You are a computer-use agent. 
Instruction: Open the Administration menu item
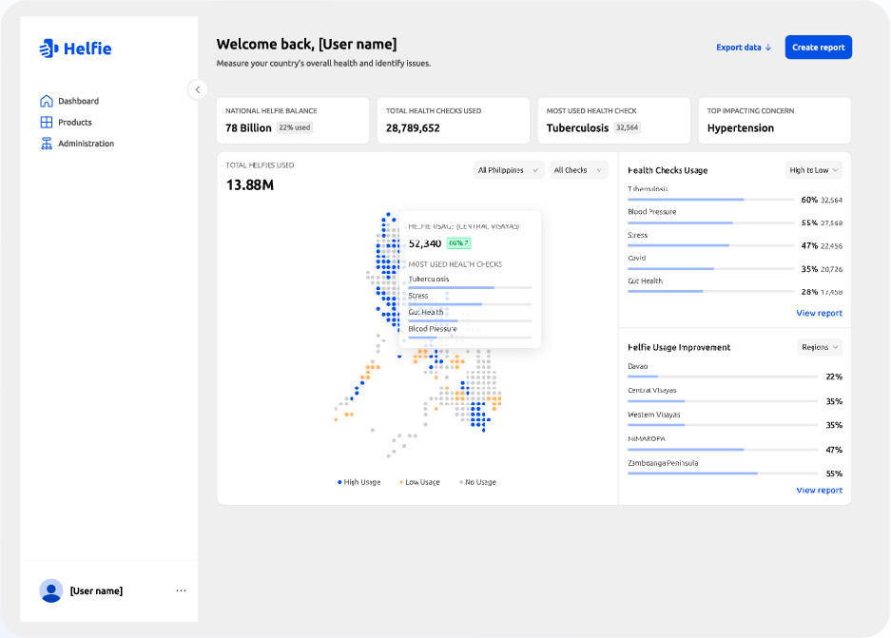[86, 144]
